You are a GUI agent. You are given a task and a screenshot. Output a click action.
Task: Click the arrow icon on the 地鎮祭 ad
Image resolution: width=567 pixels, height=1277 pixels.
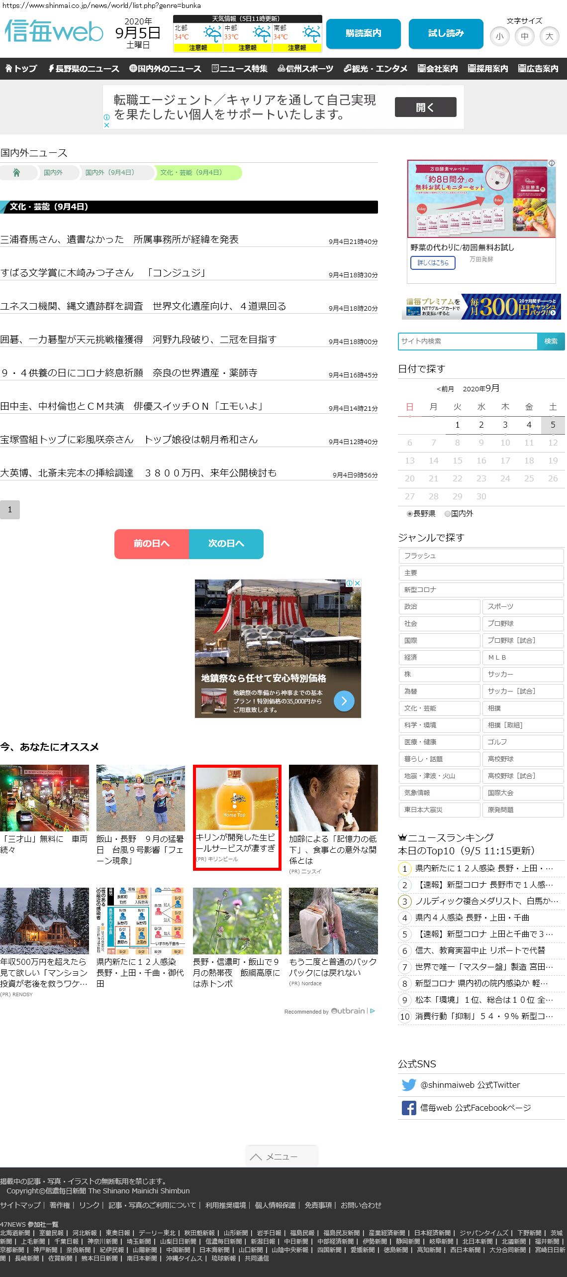click(344, 701)
